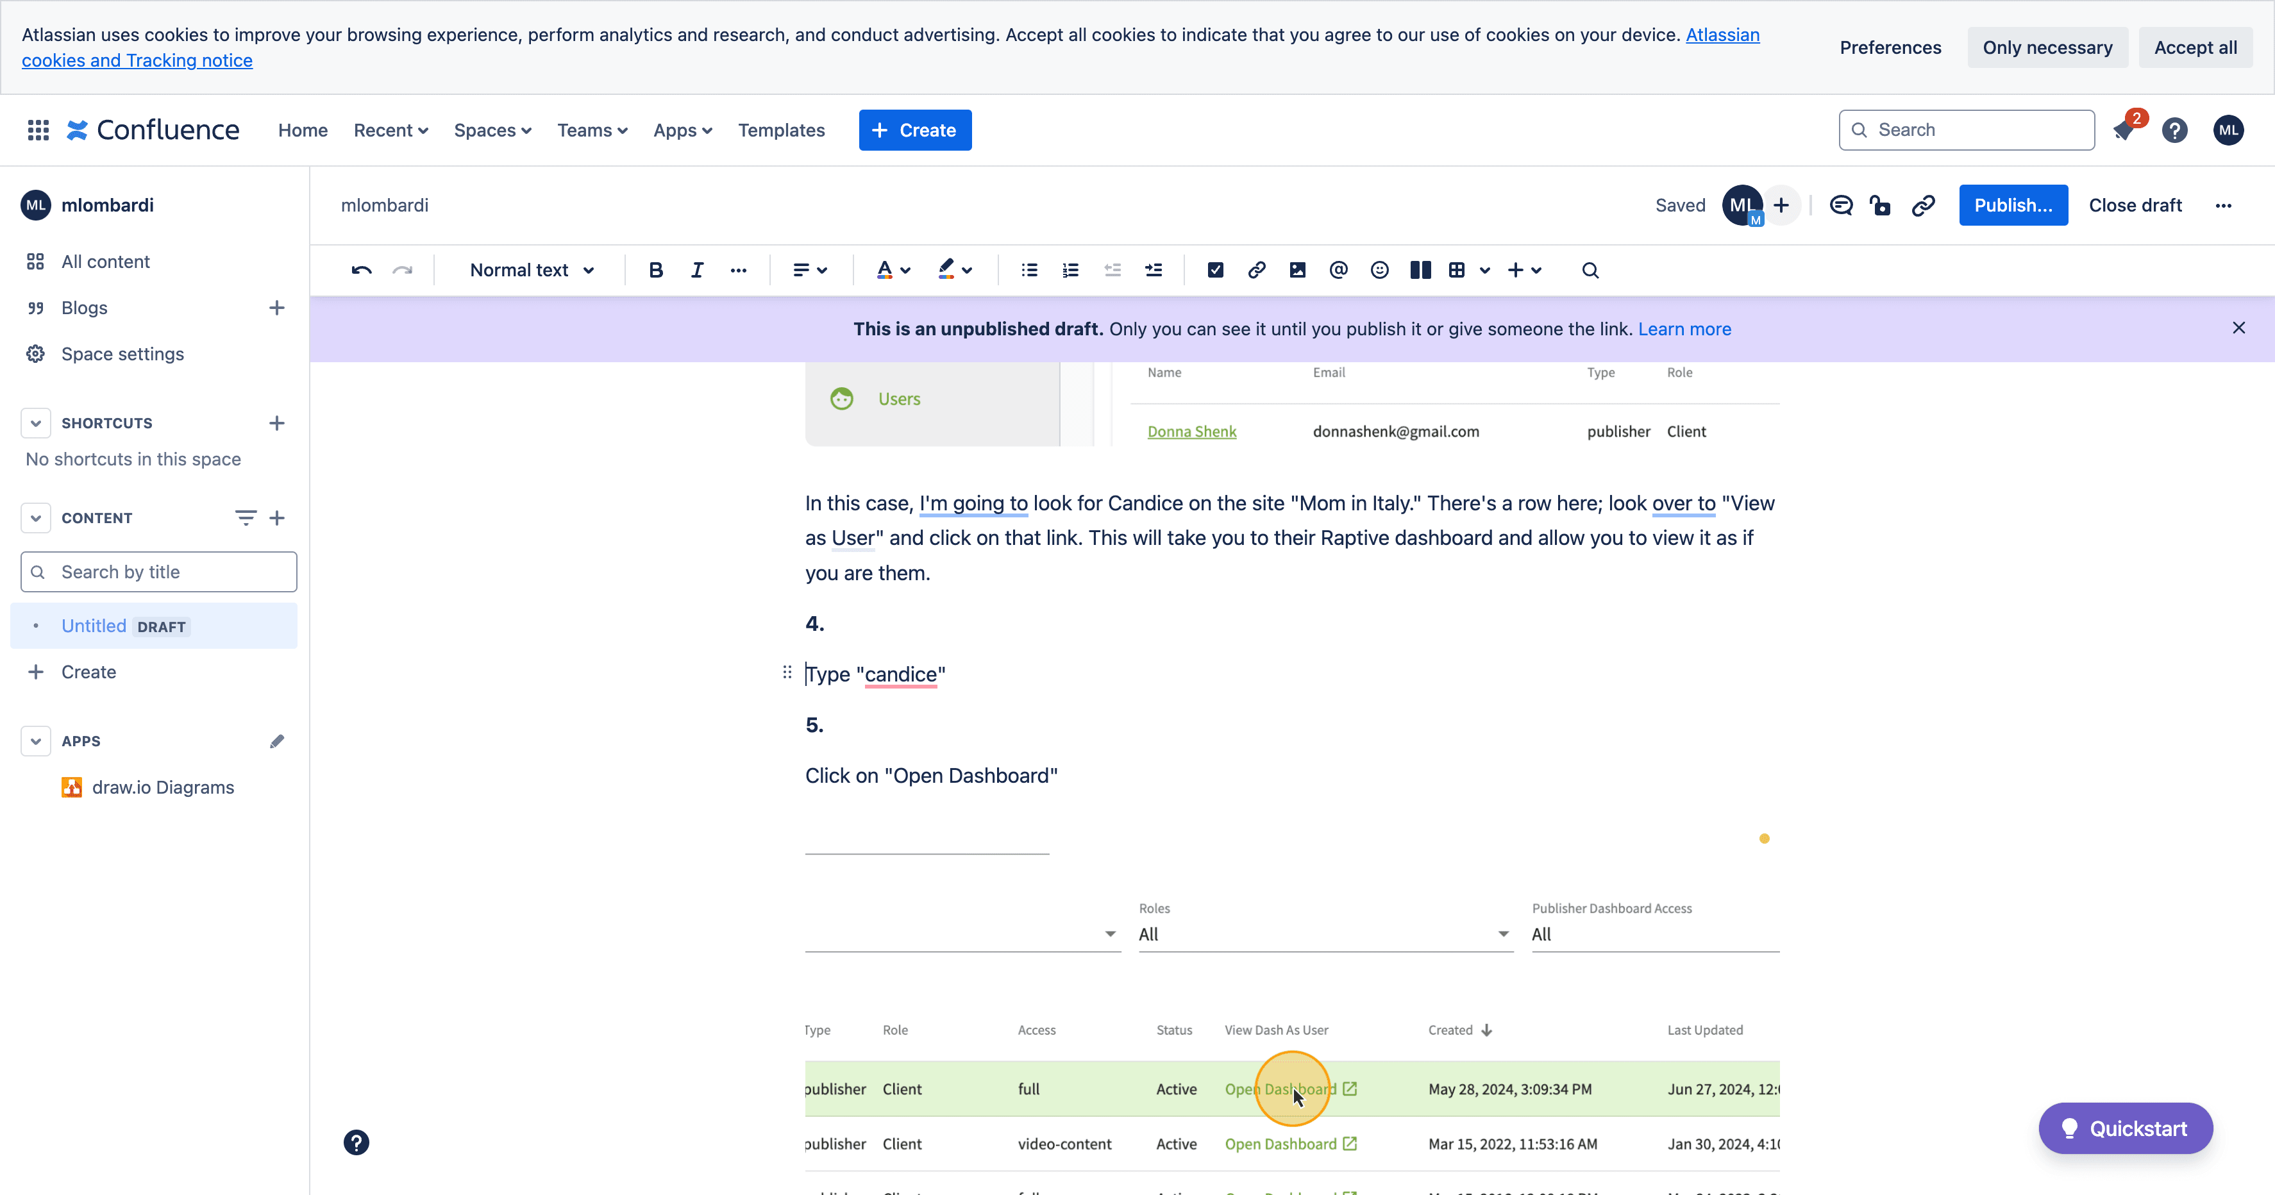Open draw.io Diagrams app
This screenshot has width=2275, height=1195.
[147, 788]
